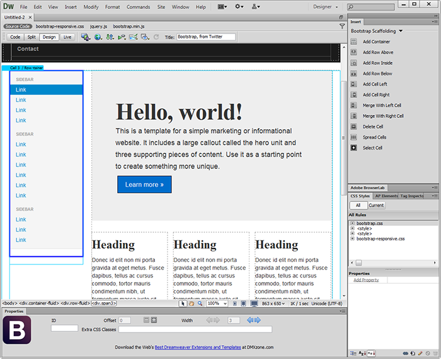The width and height of the screenshot is (441, 359).
Task: Click the Learn more » button
Action: 144,185
